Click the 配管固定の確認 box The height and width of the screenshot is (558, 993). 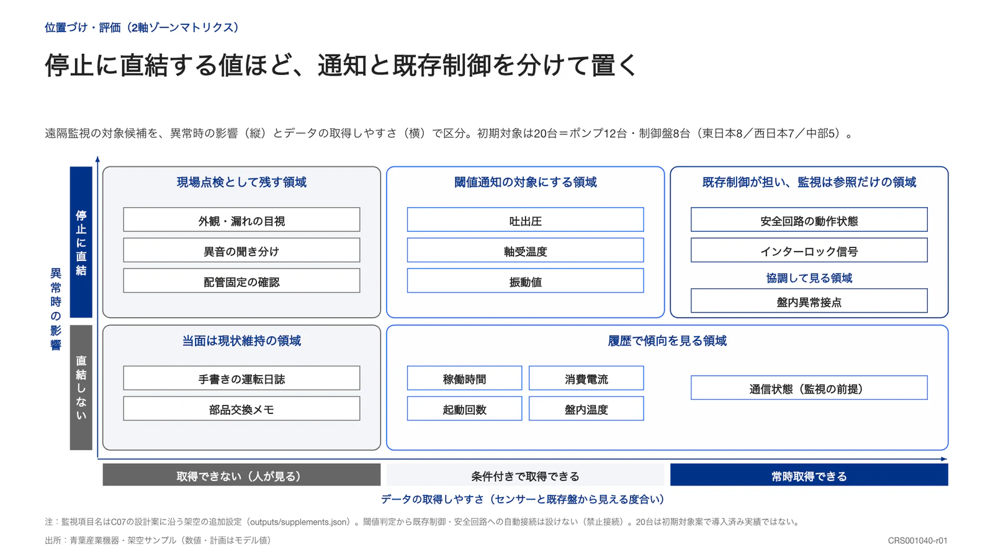click(241, 281)
